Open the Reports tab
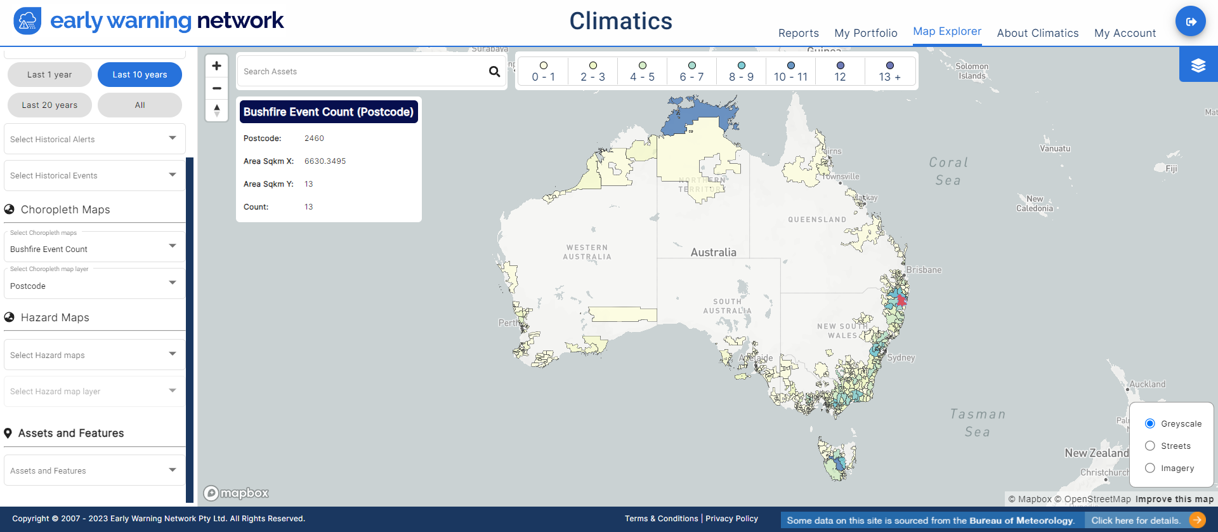Image resolution: width=1218 pixels, height=532 pixels. point(798,33)
